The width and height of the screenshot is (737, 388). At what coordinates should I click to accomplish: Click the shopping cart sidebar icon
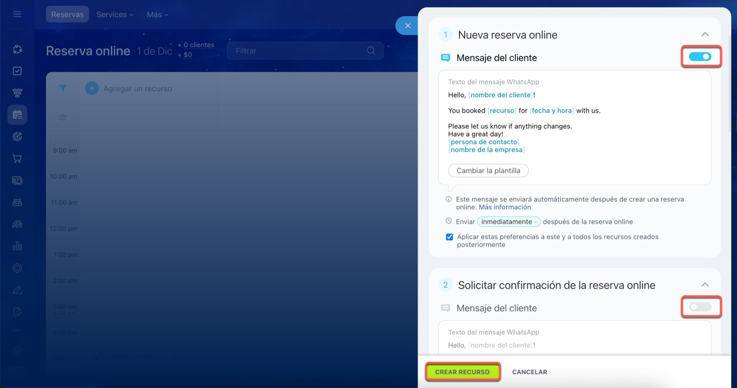tap(17, 159)
